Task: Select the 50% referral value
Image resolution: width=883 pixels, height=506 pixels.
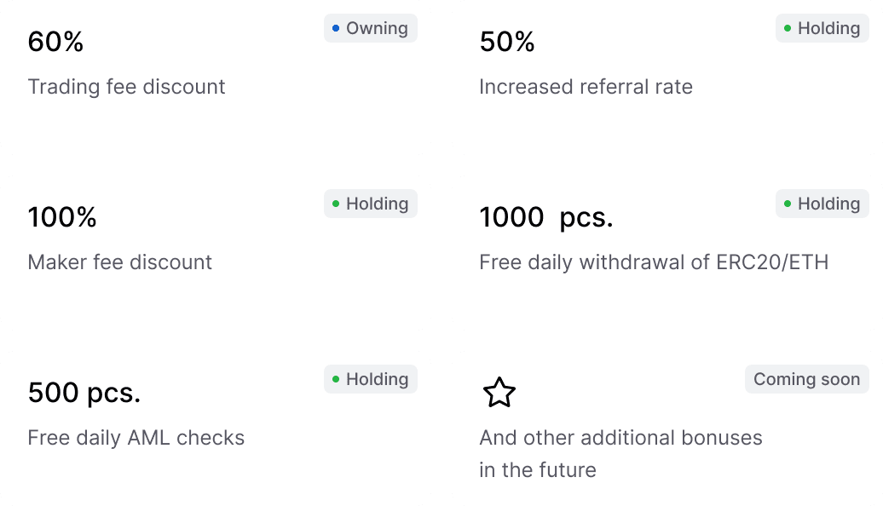Action: tap(507, 42)
